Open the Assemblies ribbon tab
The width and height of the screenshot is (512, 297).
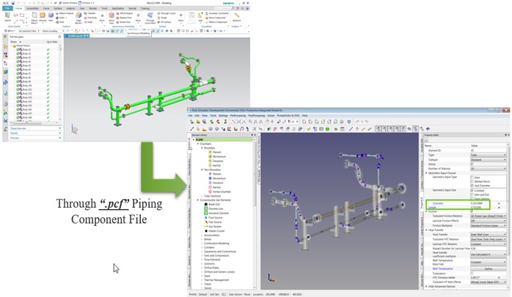34,7
